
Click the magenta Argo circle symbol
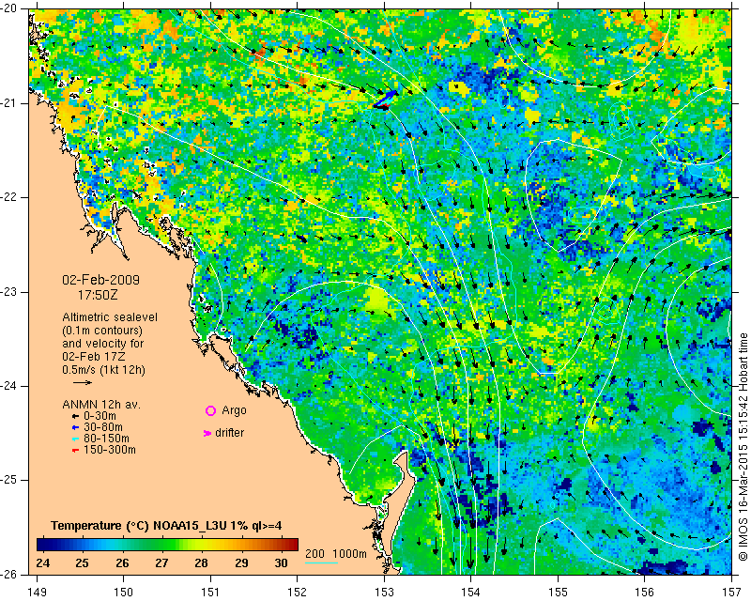[x=210, y=410]
